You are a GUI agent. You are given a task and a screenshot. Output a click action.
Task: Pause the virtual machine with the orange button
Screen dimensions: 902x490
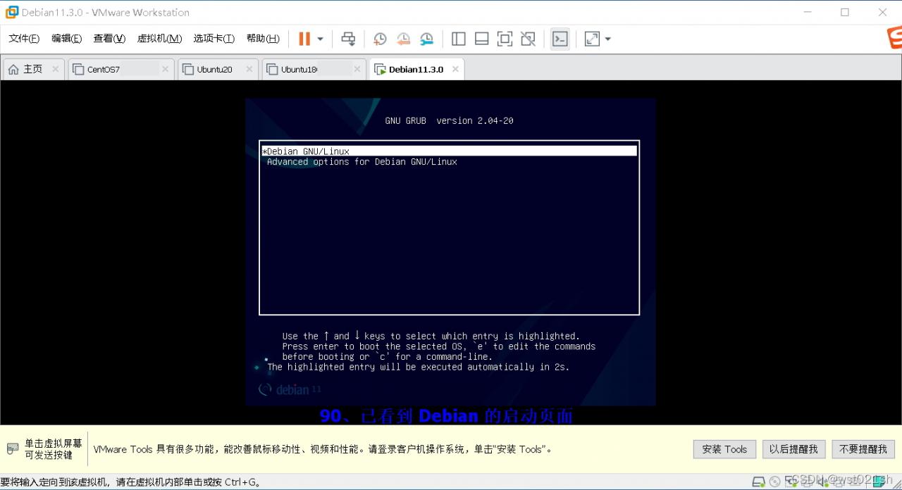tap(304, 39)
